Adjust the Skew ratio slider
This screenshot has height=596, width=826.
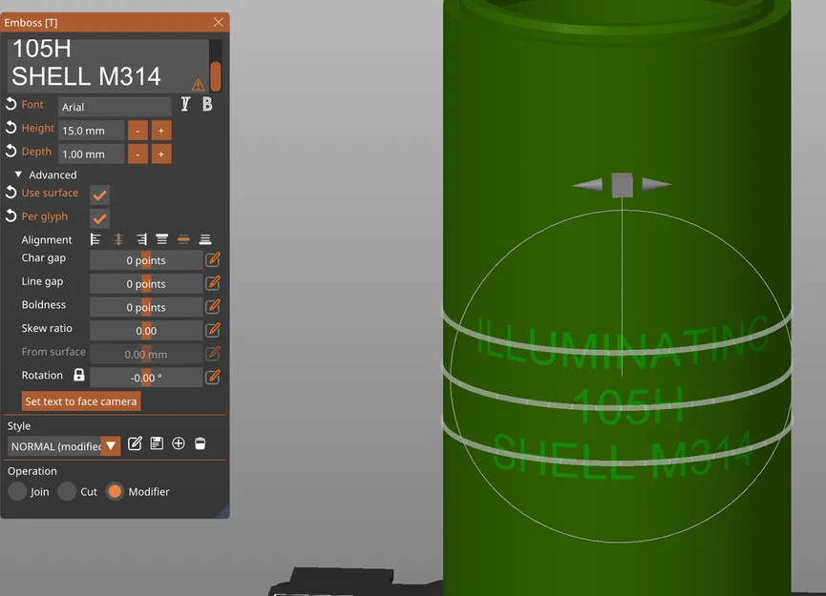(146, 331)
